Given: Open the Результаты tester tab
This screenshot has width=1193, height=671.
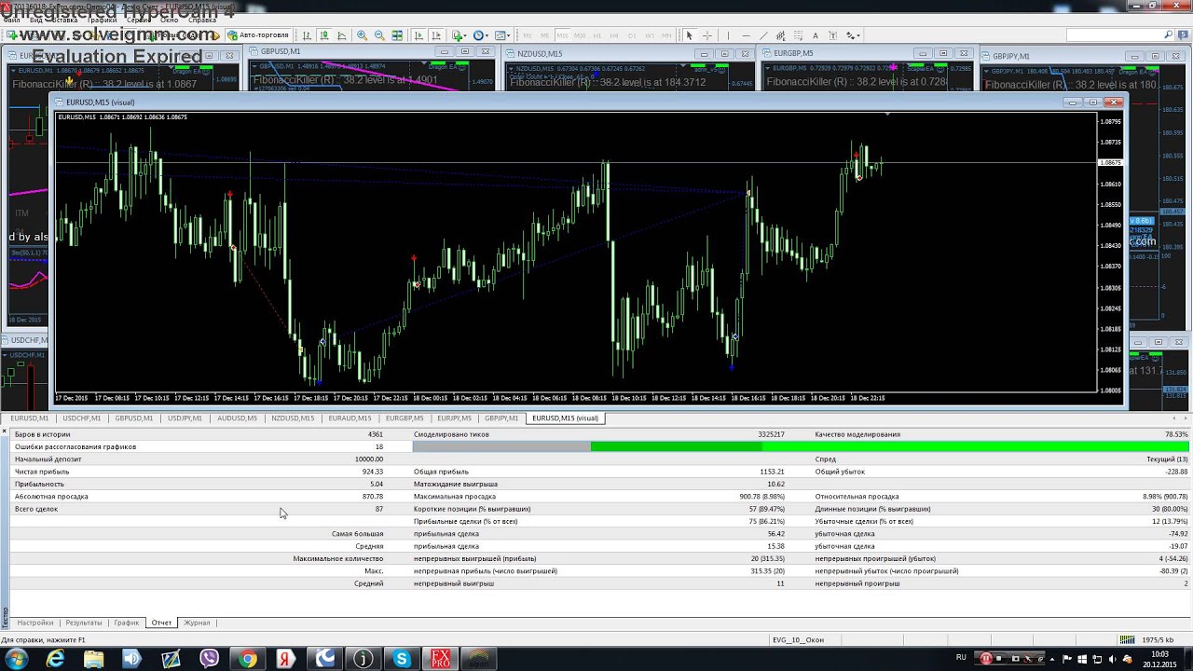Looking at the screenshot, I should tap(84, 623).
